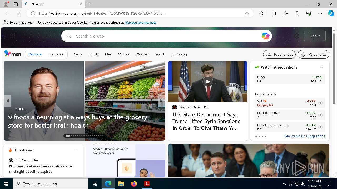The height and width of the screenshot is (189, 337).
Task: Open the apps grid launcher
Action: pos(12,36)
